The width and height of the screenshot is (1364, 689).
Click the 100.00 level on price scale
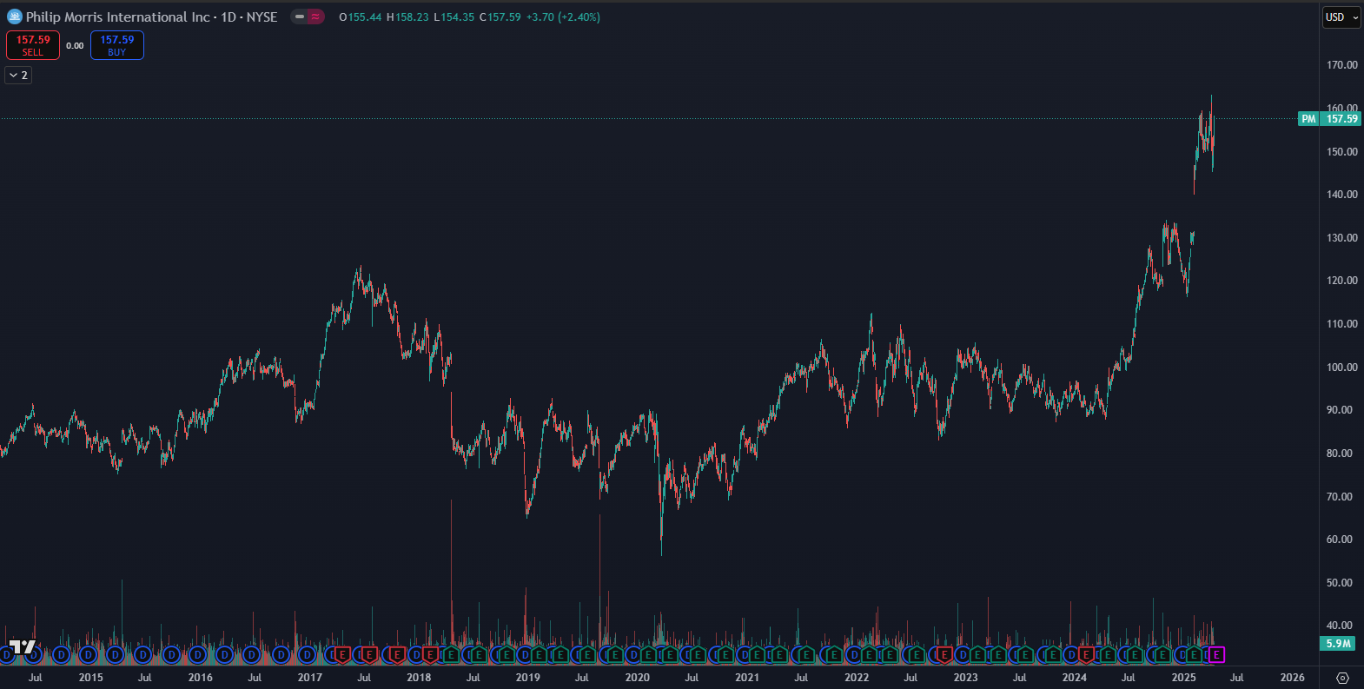[1341, 368]
